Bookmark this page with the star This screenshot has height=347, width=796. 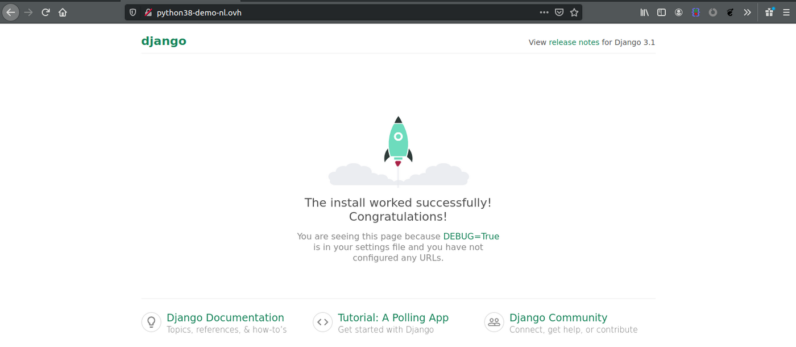tap(574, 13)
